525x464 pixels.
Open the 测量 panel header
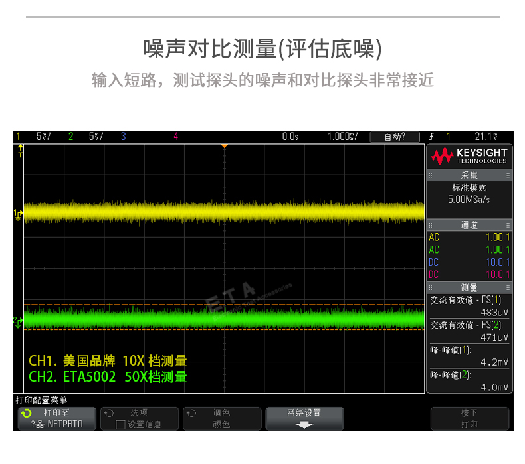[469, 287]
